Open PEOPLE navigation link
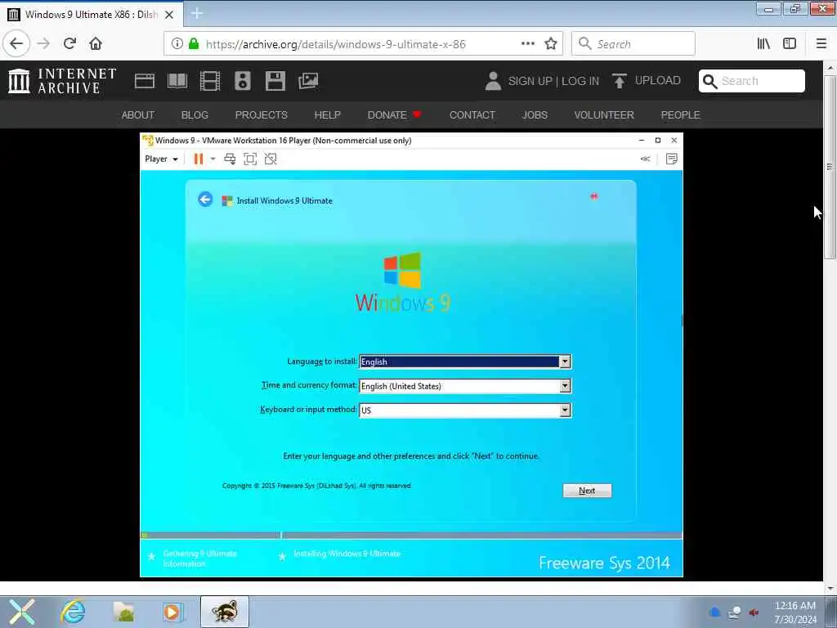The height and width of the screenshot is (628, 837). (680, 114)
